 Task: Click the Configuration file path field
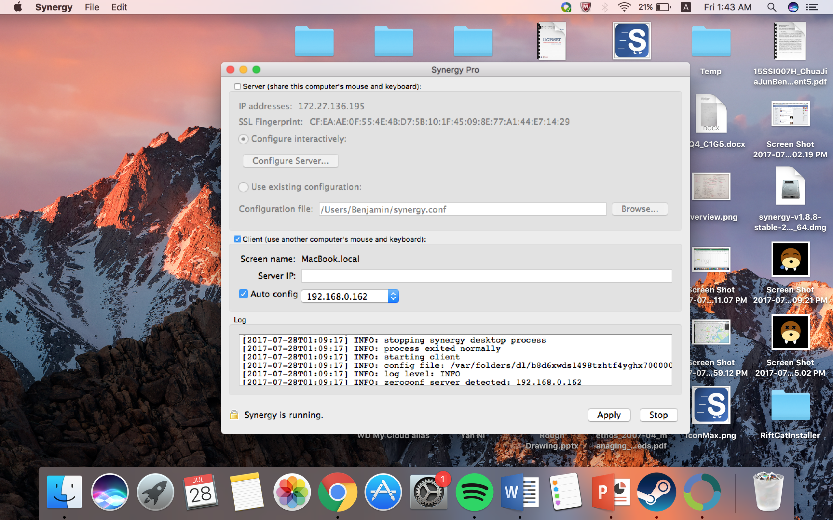tap(462, 209)
